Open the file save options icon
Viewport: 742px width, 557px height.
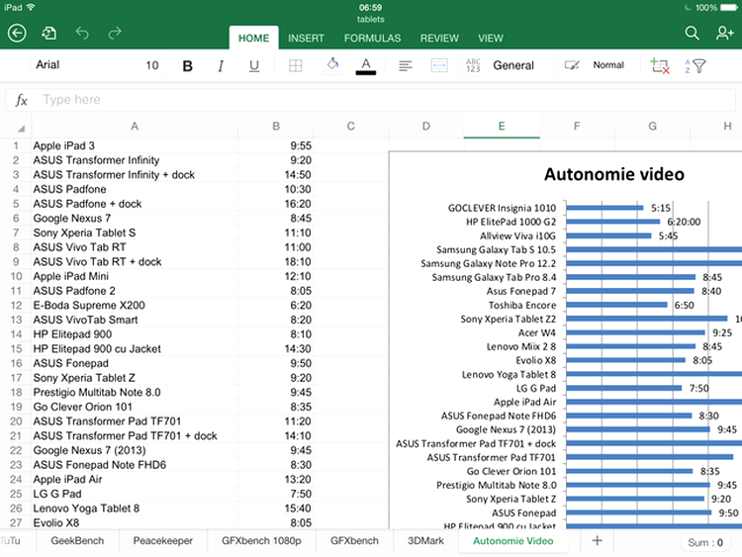pyautogui.click(x=48, y=33)
